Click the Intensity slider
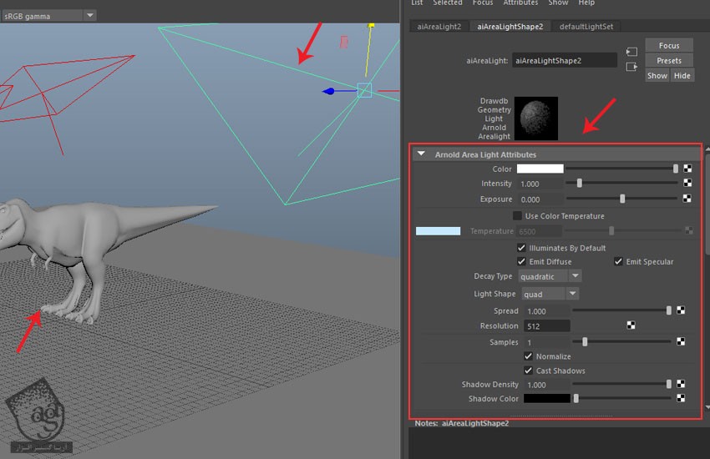The width and height of the screenshot is (710, 459). coord(622,183)
